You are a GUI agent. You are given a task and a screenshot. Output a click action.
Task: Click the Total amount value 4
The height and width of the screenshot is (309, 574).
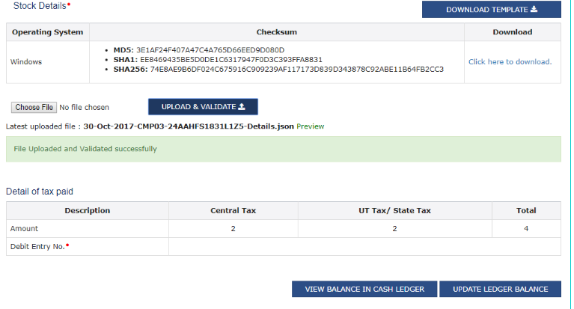tap(526, 229)
